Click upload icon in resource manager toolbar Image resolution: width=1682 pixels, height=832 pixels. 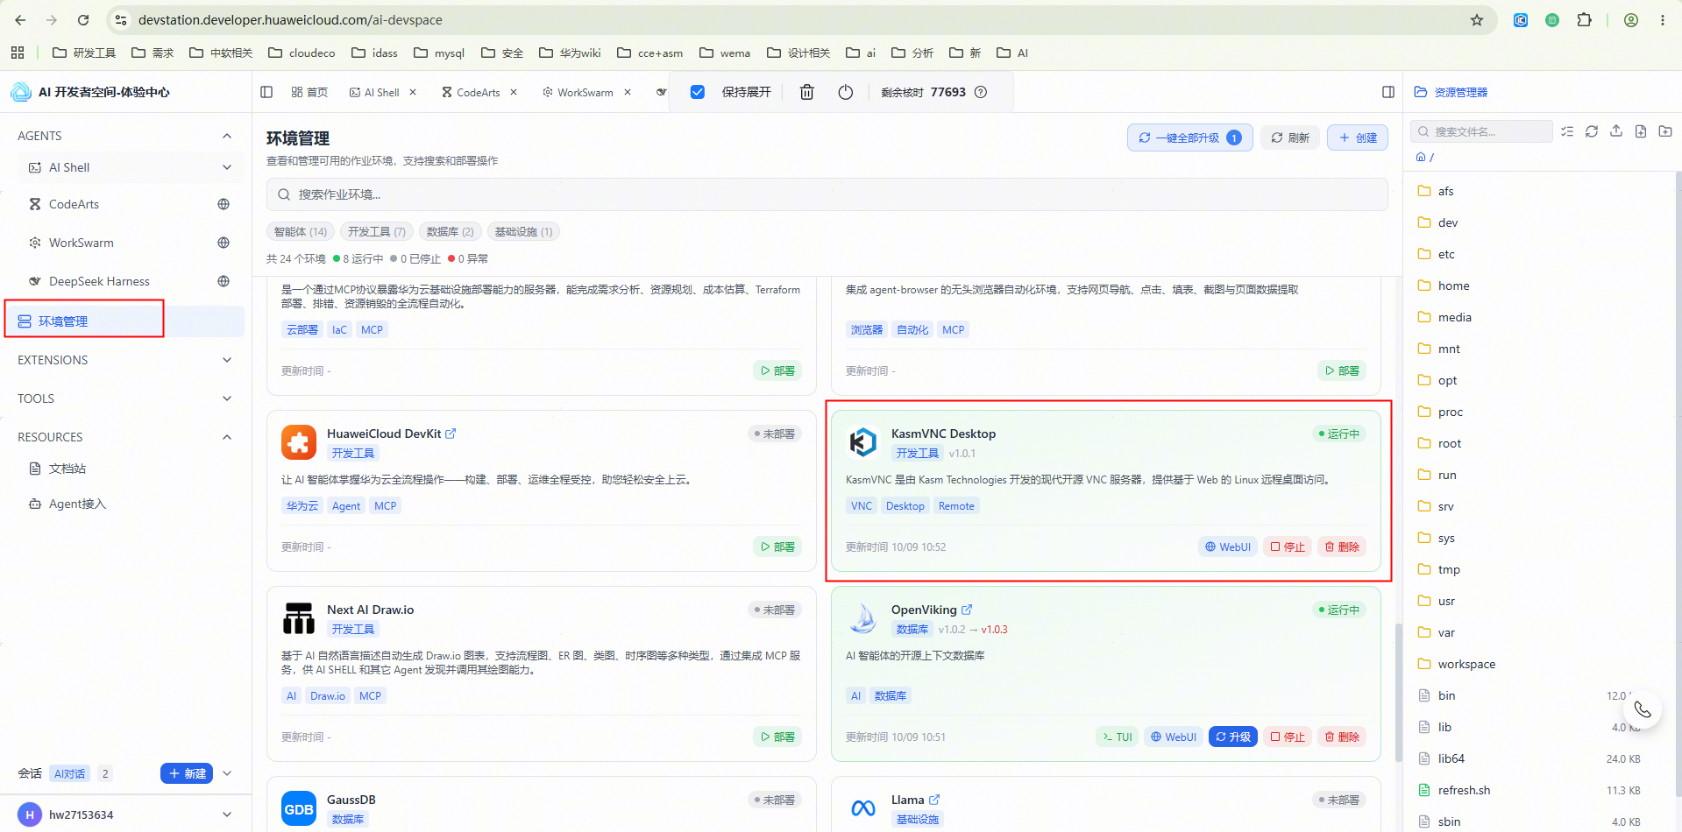[x=1616, y=131]
